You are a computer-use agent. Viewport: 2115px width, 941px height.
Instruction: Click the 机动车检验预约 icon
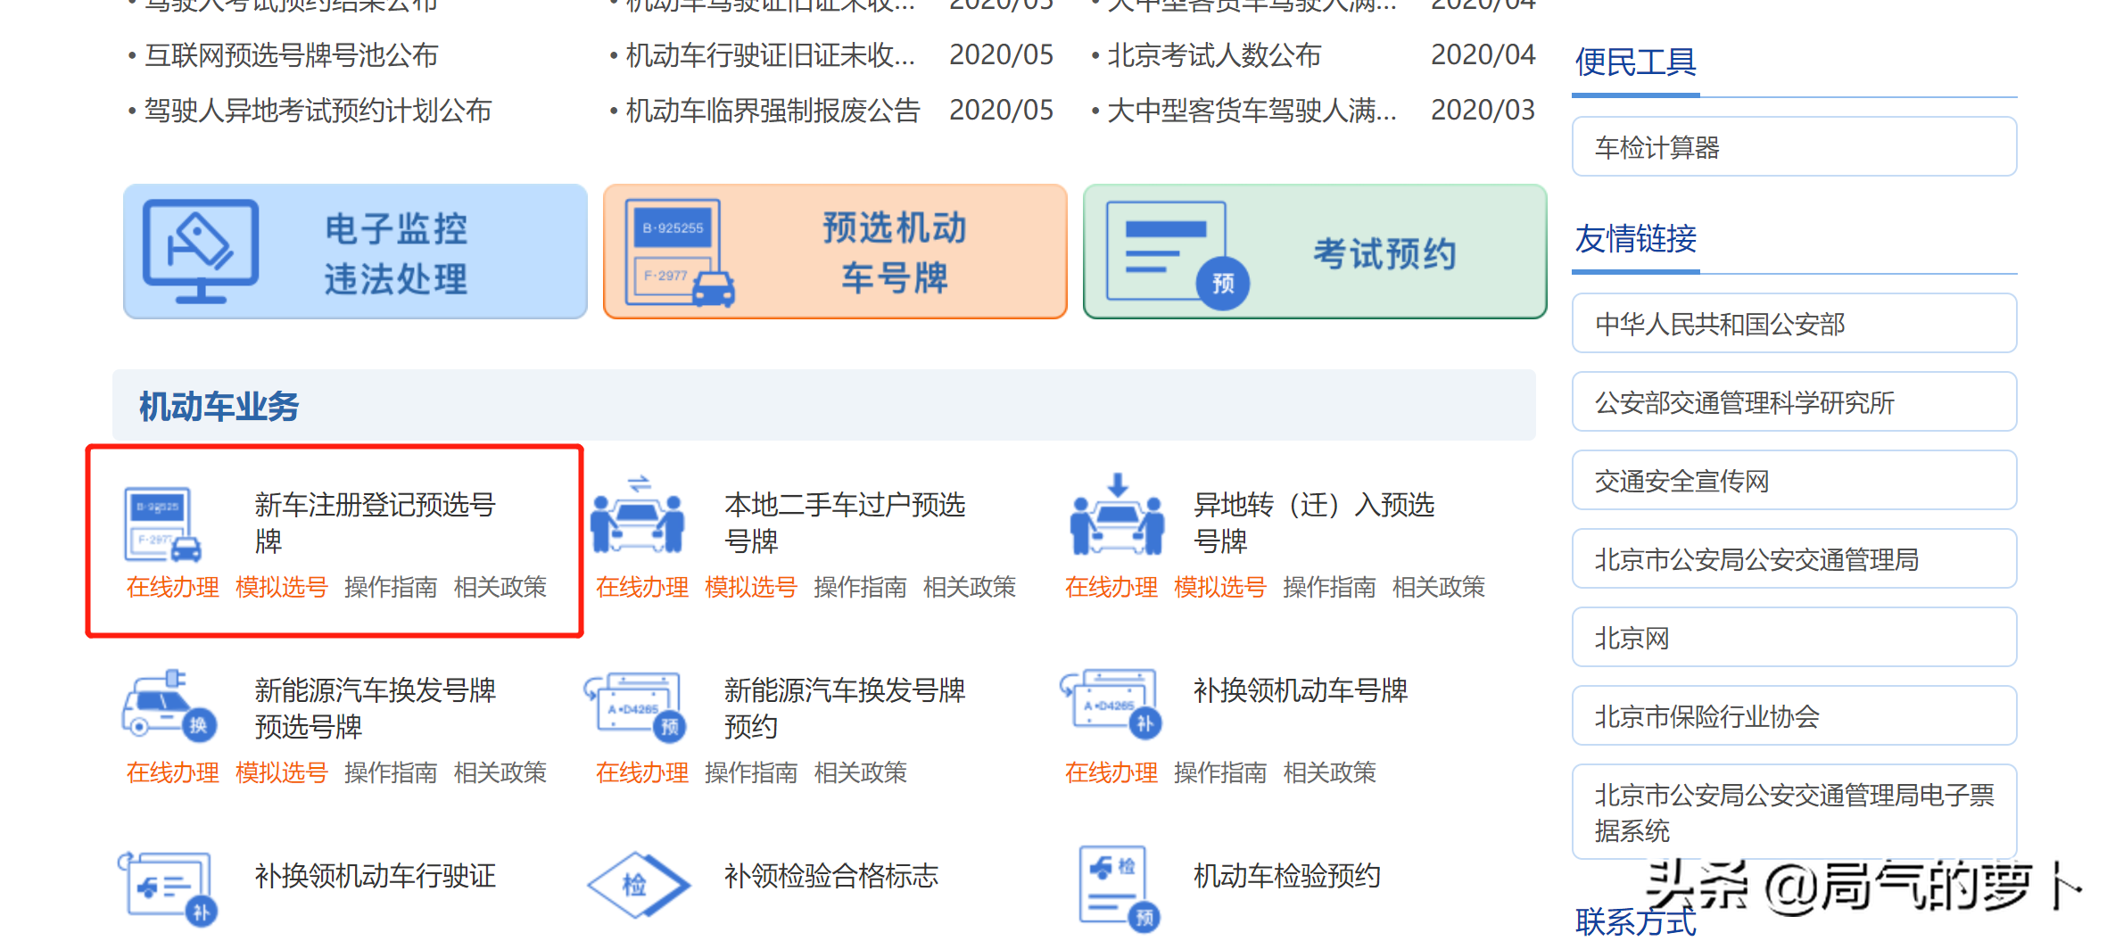1119,889
